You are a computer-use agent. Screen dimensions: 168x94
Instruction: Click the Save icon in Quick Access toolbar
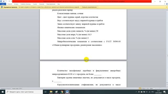4,1
